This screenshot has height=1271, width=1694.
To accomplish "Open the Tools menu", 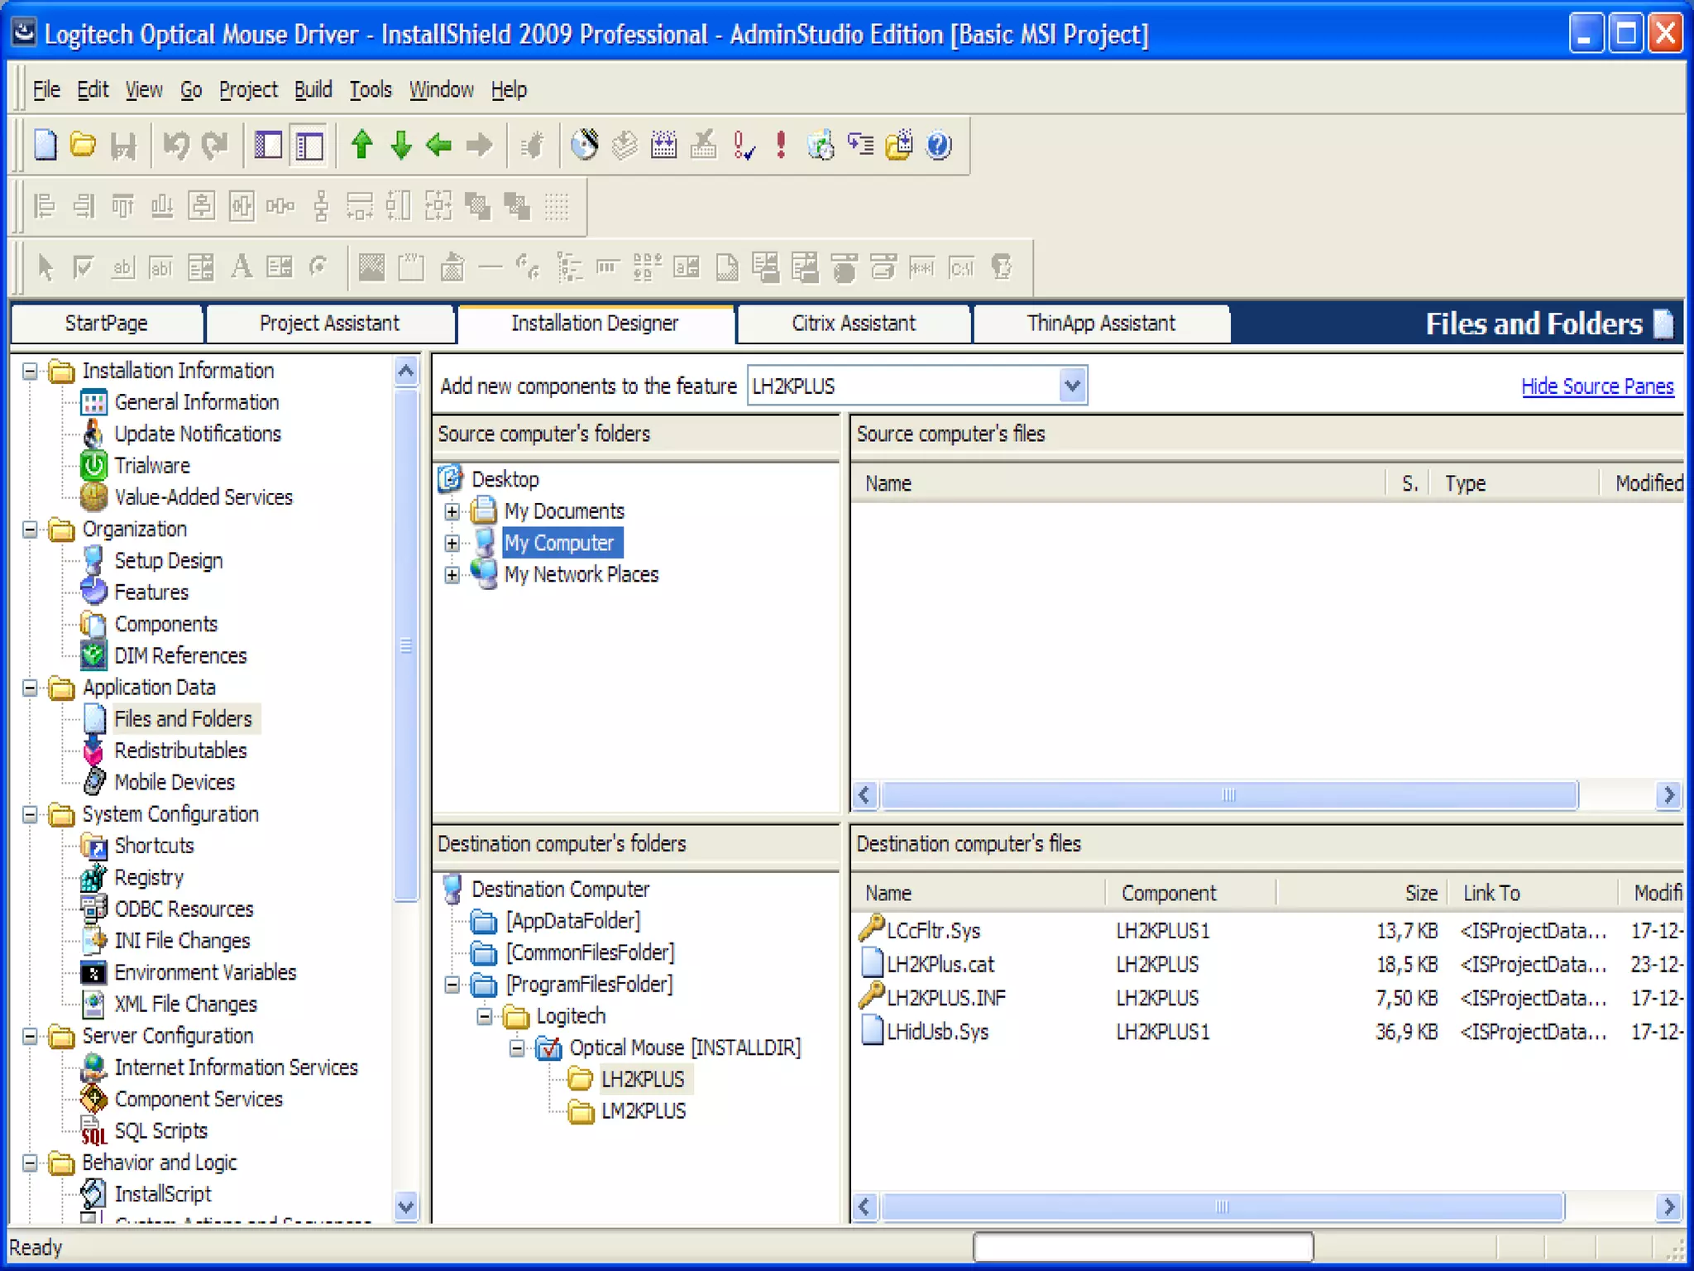I will (x=371, y=89).
